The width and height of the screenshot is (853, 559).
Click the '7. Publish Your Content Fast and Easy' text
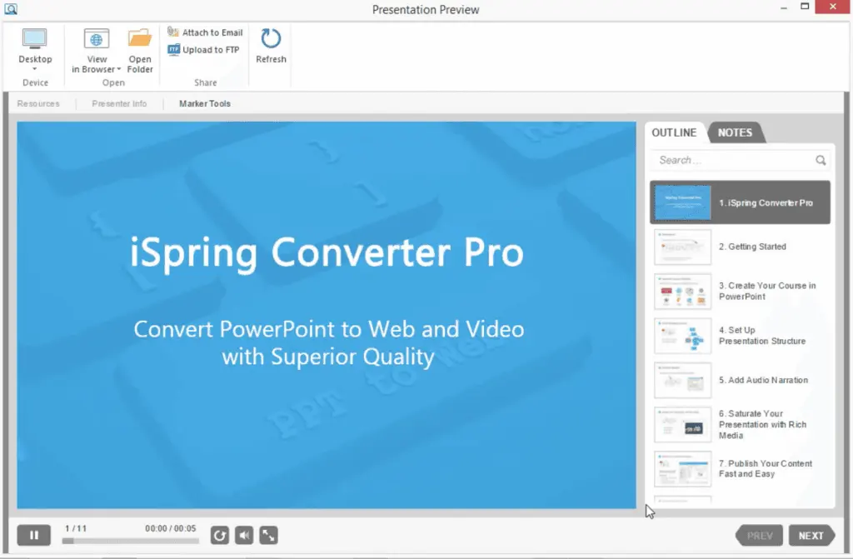tap(766, 469)
